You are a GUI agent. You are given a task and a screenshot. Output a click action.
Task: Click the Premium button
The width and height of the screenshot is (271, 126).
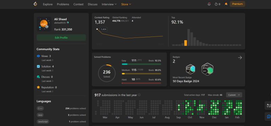pos(237,4)
